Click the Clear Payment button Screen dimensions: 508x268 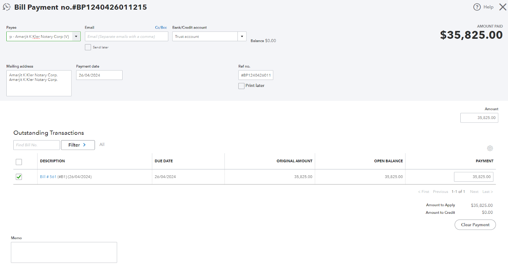click(475, 225)
